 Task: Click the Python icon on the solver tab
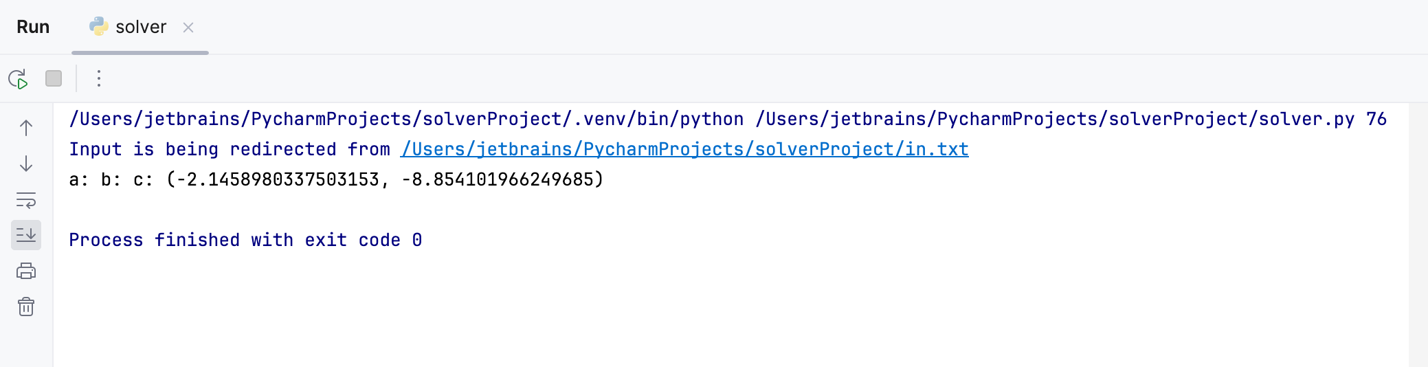(x=99, y=26)
